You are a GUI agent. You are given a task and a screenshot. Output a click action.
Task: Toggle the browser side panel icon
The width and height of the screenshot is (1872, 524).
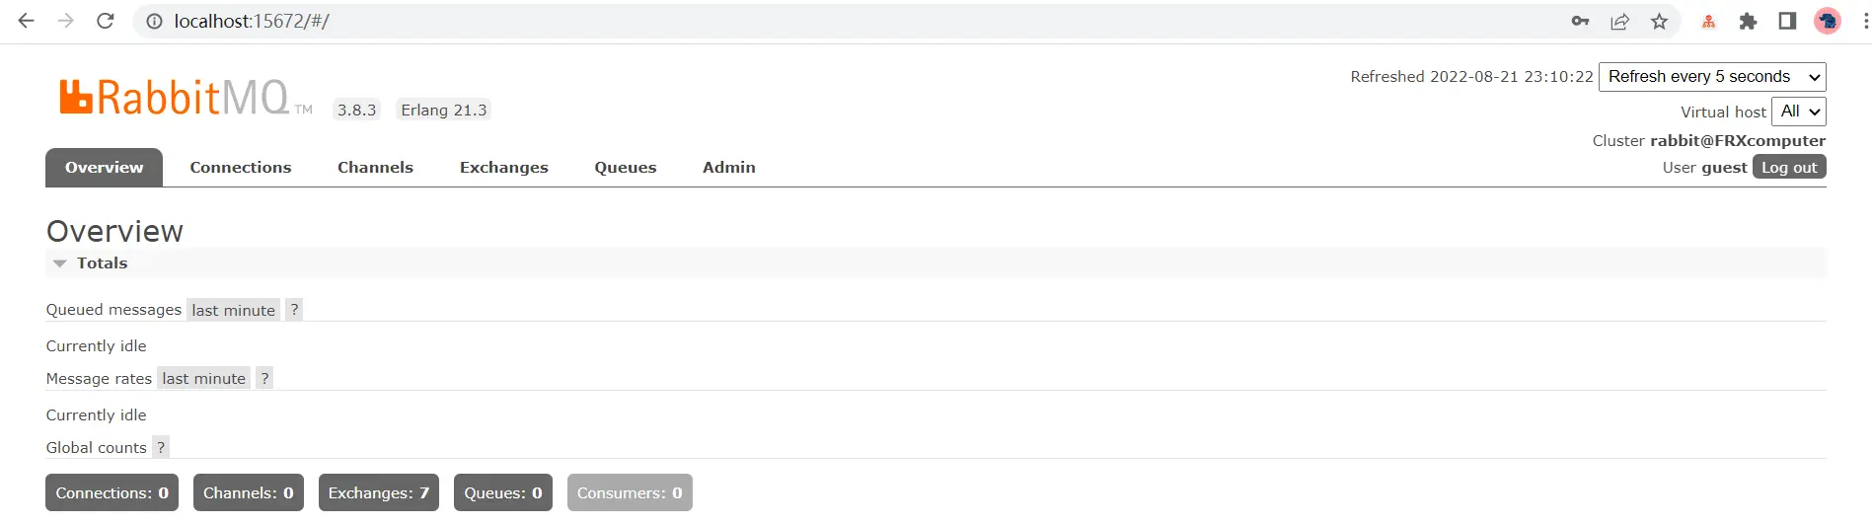(1787, 21)
